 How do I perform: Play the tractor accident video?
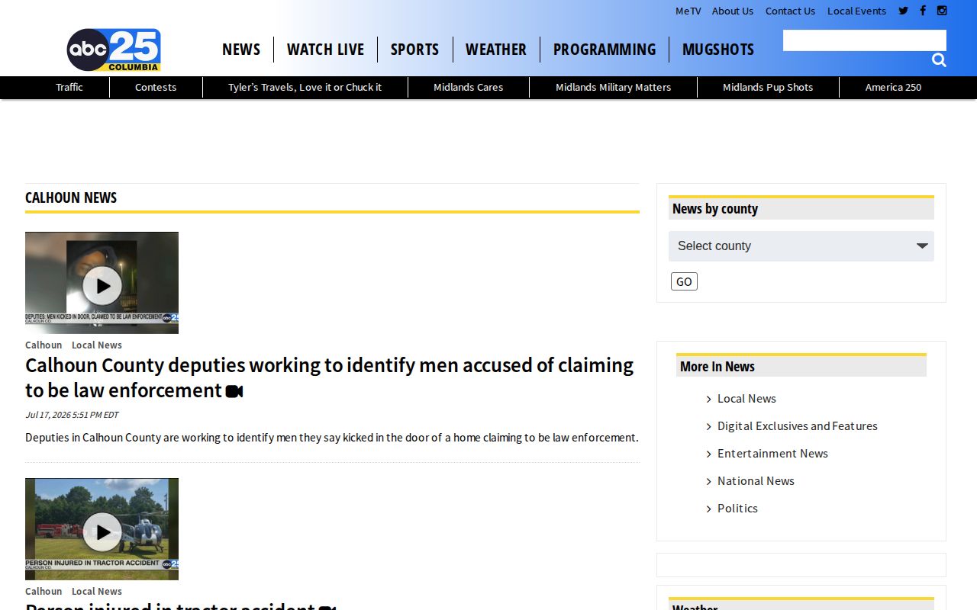click(x=102, y=529)
